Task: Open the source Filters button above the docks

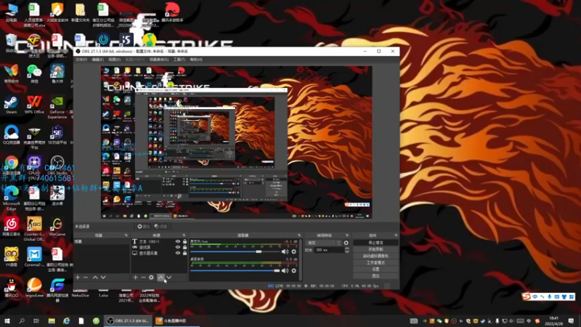Action: 161,227
